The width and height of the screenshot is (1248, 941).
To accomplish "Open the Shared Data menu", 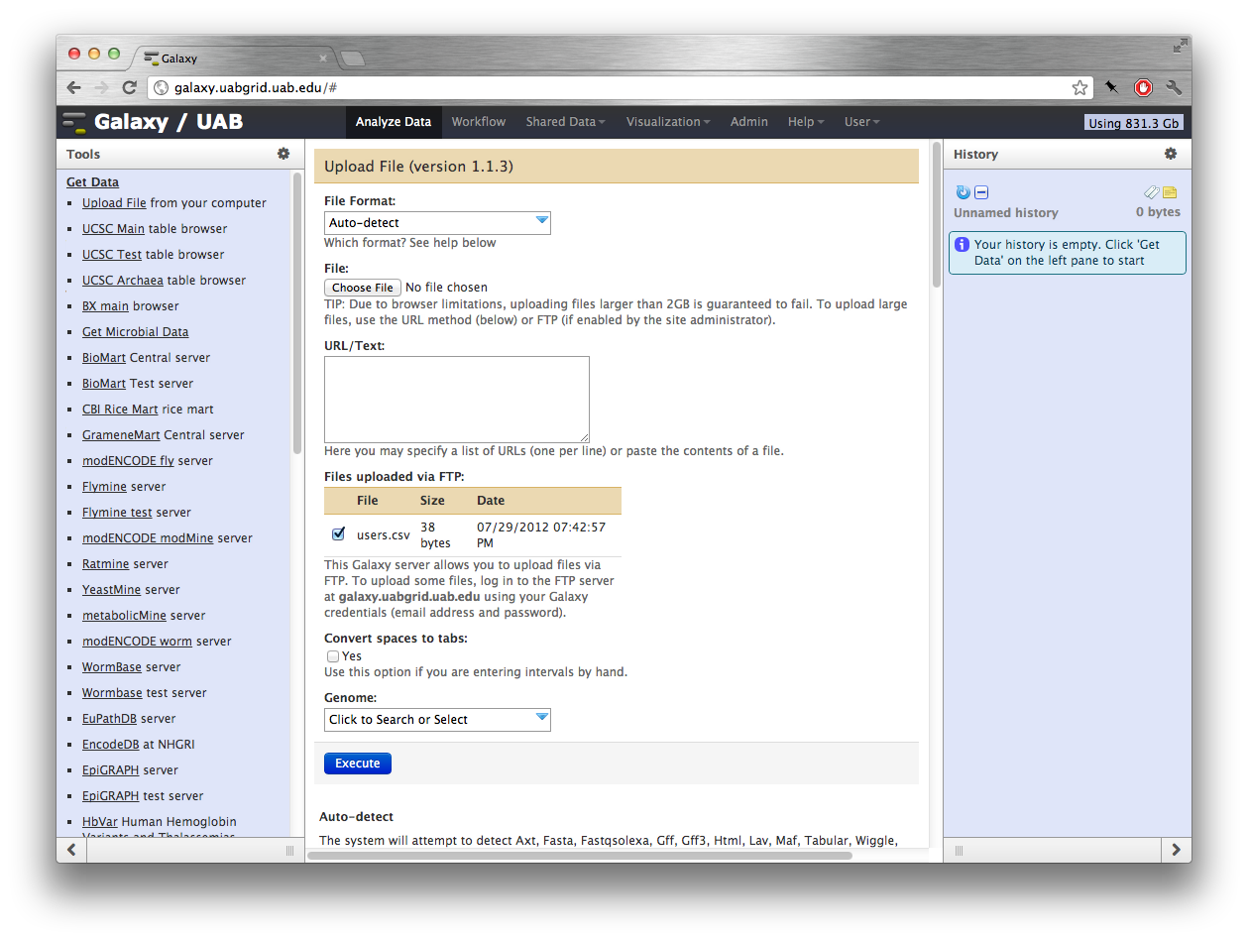I will point(565,122).
